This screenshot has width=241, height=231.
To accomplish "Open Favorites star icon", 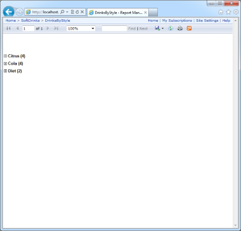I will [228, 12].
